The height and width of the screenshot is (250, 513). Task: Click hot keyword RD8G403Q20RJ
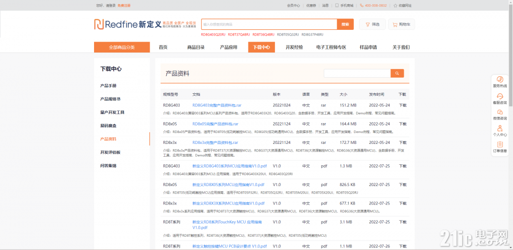tap(213, 35)
